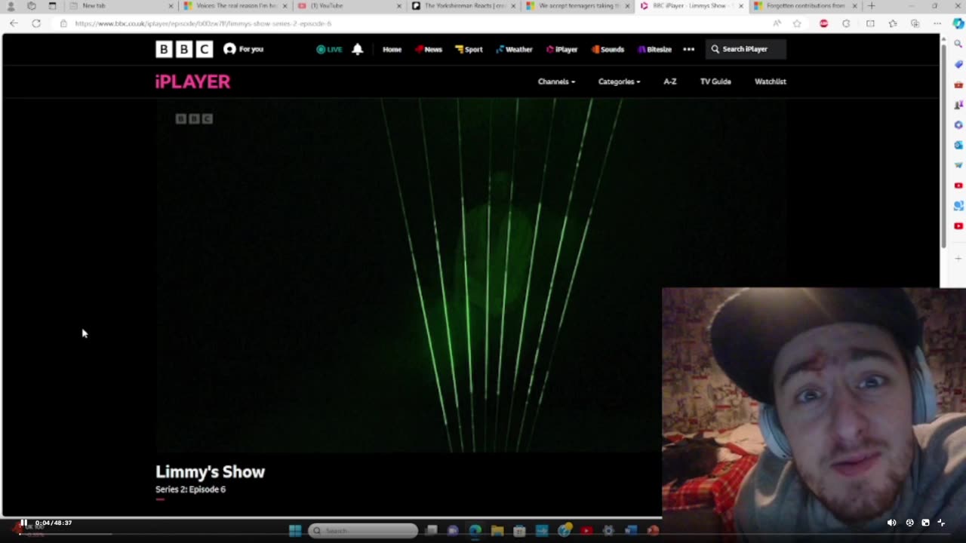The width and height of the screenshot is (966, 543).
Task: Click the browser address bar URL
Action: [204, 23]
